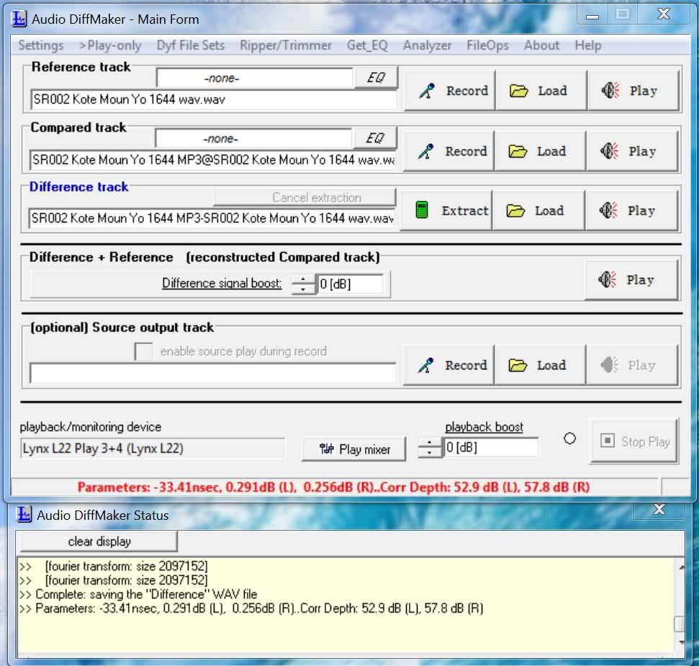The width and height of the screenshot is (699, 666).
Task: Click the 'Complete: saving the Difference WAV file' log line
Action: coord(138,594)
